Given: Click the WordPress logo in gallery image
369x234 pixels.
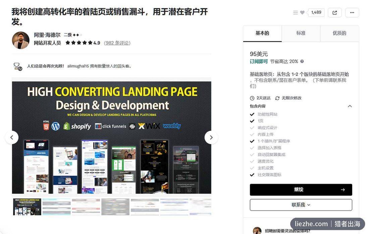Looking at the screenshot, I should (56, 126).
